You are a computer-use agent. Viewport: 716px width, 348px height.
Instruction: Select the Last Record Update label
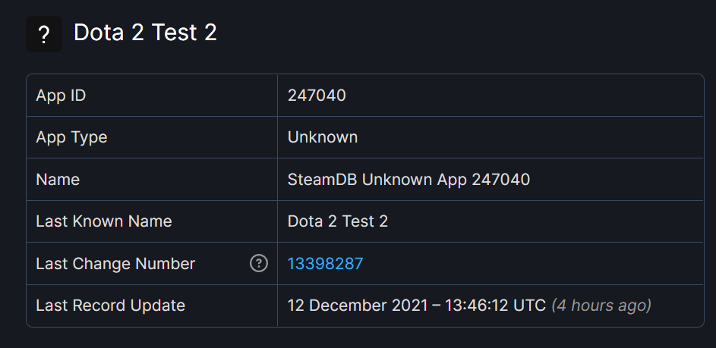tap(111, 306)
